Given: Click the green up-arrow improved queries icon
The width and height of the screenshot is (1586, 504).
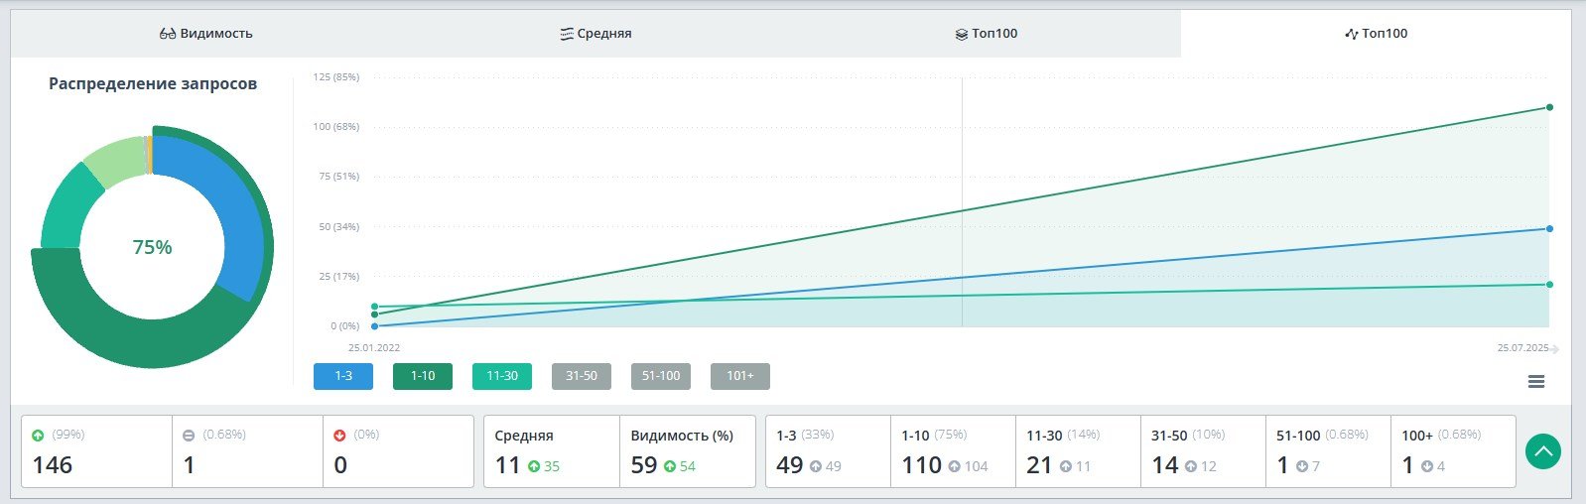Looking at the screenshot, I should tap(38, 436).
